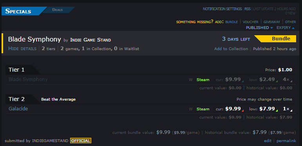Image resolution: width=302 pixels, height=146 pixels.
Task: Switch to the Deals tab
Action: (58, 10)
